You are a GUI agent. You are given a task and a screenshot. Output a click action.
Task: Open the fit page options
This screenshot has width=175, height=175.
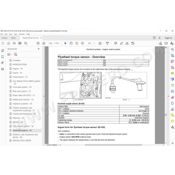(100, 43)
